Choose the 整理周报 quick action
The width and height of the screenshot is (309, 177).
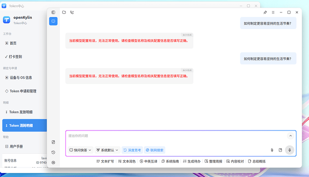pyautogui.click(x=214, y=161)
